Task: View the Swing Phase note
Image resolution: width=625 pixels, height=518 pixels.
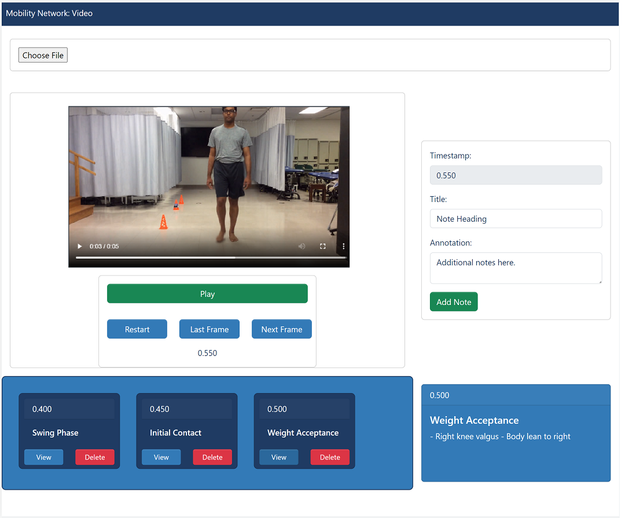Action: [x=44, y=457]
